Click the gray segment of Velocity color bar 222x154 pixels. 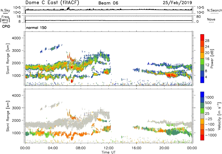[202, 116]
